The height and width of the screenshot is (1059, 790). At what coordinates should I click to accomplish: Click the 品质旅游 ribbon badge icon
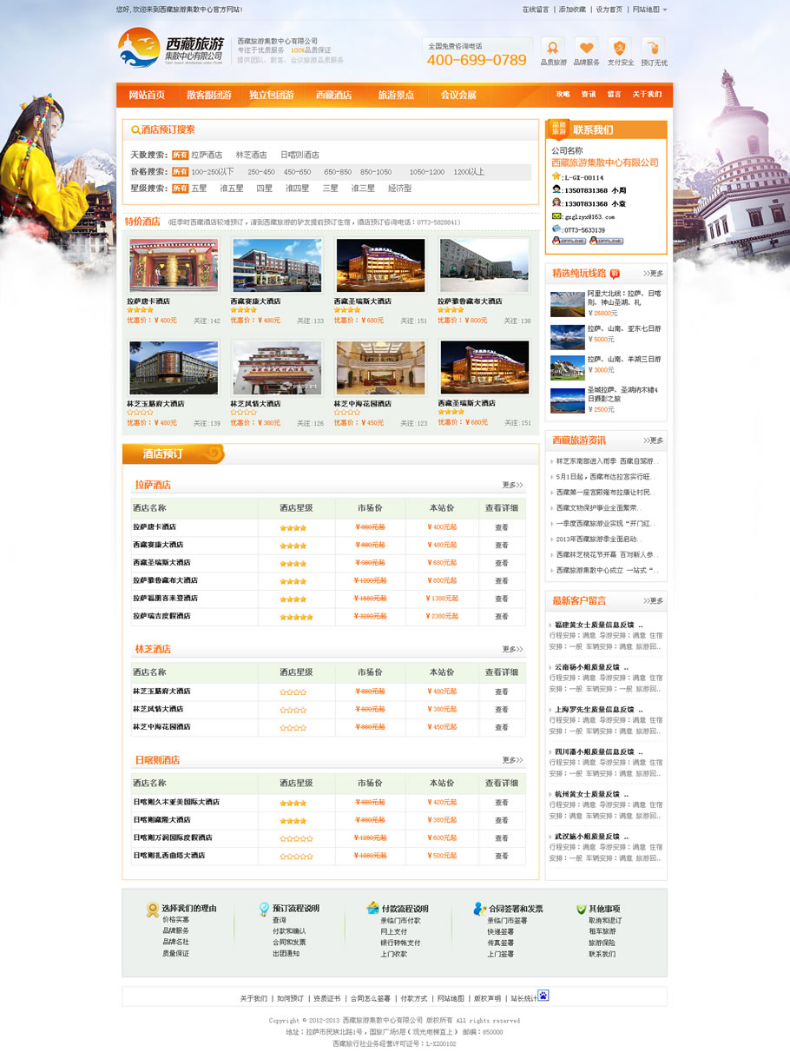click(x=553, y=47)
